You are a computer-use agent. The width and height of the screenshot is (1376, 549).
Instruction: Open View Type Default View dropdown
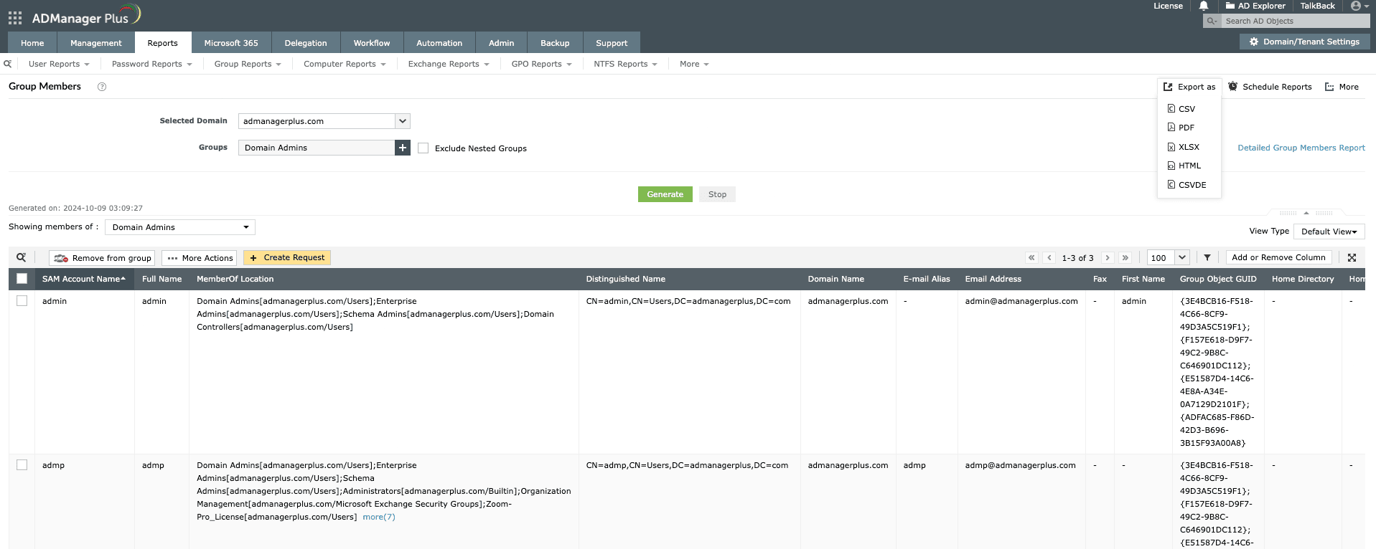(1329, 231)
